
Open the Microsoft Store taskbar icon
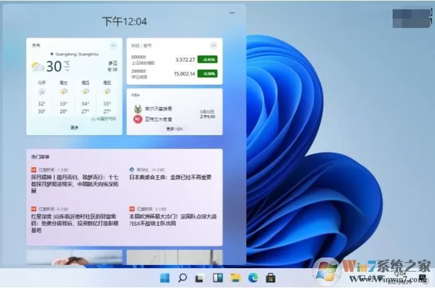click(270, 278)
